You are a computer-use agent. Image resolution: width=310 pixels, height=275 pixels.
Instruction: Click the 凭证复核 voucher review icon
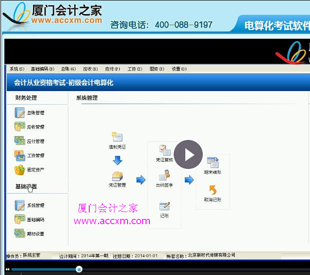tap(164, 150)
